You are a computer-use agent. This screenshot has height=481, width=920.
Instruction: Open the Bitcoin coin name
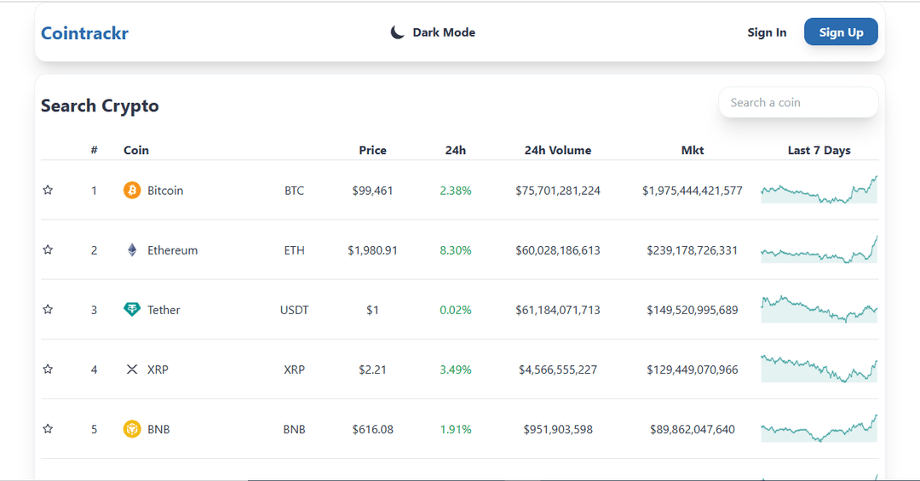(165, 191)
